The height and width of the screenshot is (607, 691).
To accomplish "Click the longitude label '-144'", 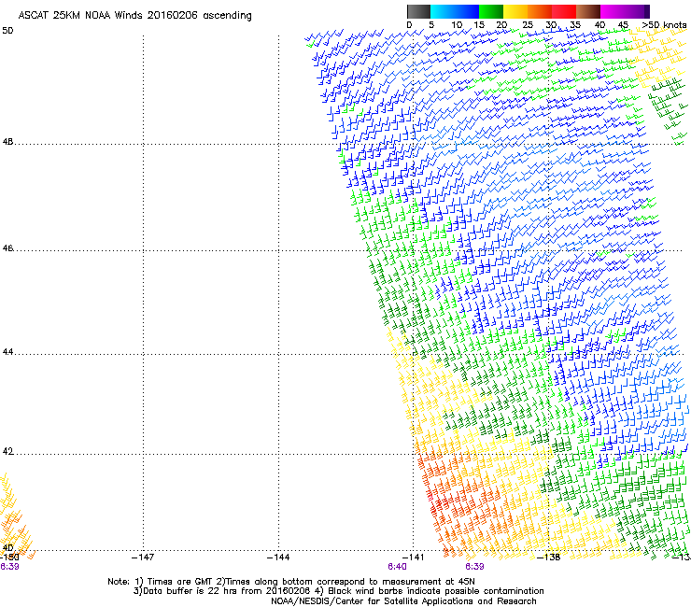I will (278, 558).
